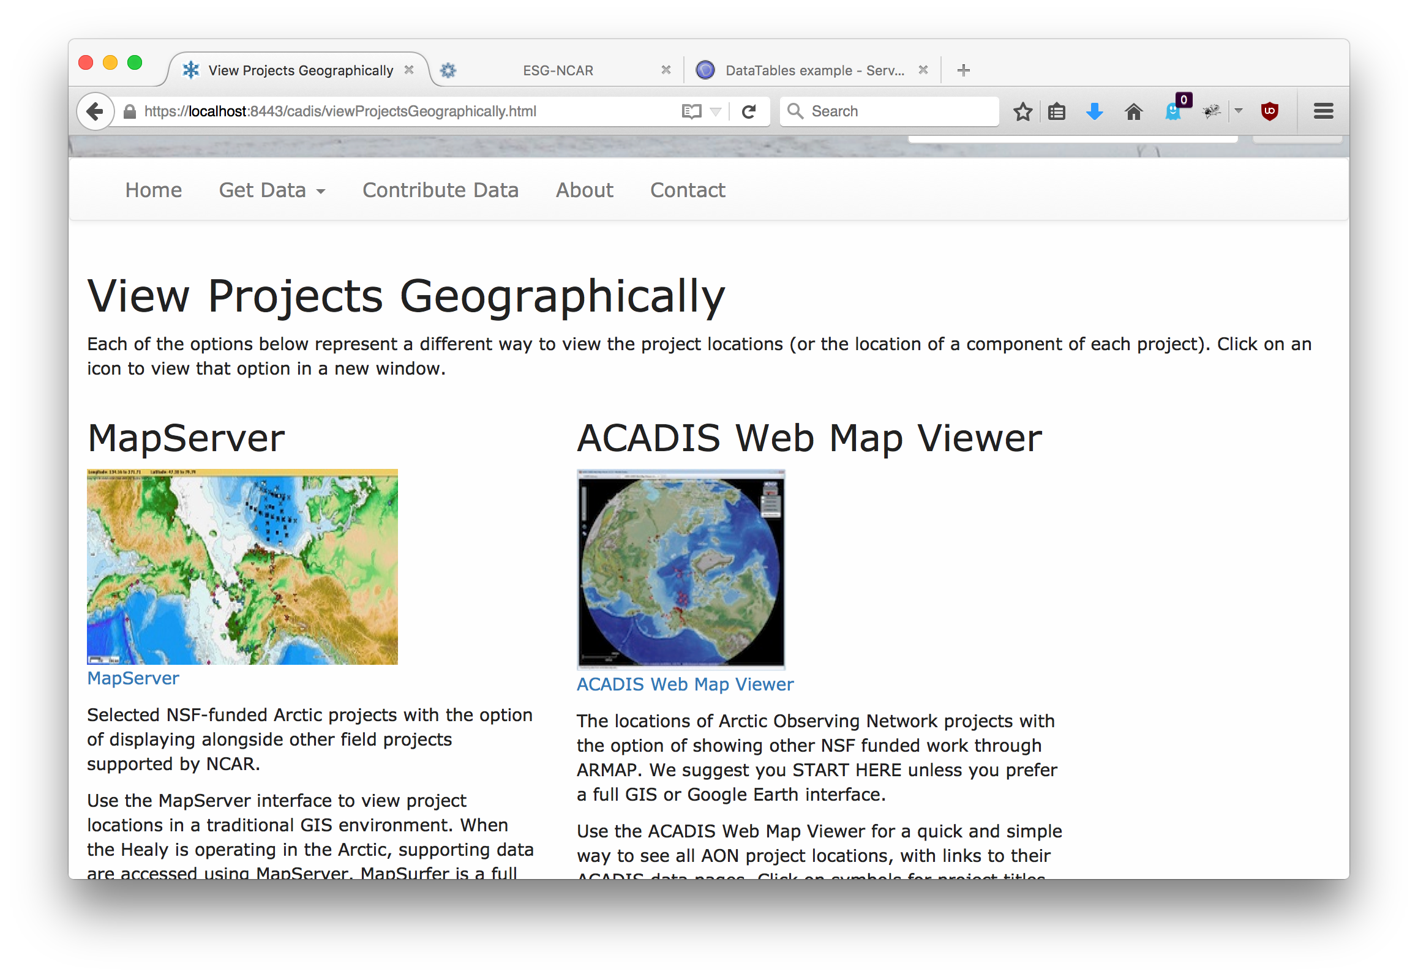Show downloads with the blue arrow icon
Screen dimensions: 1418x977
[1094, 111]
